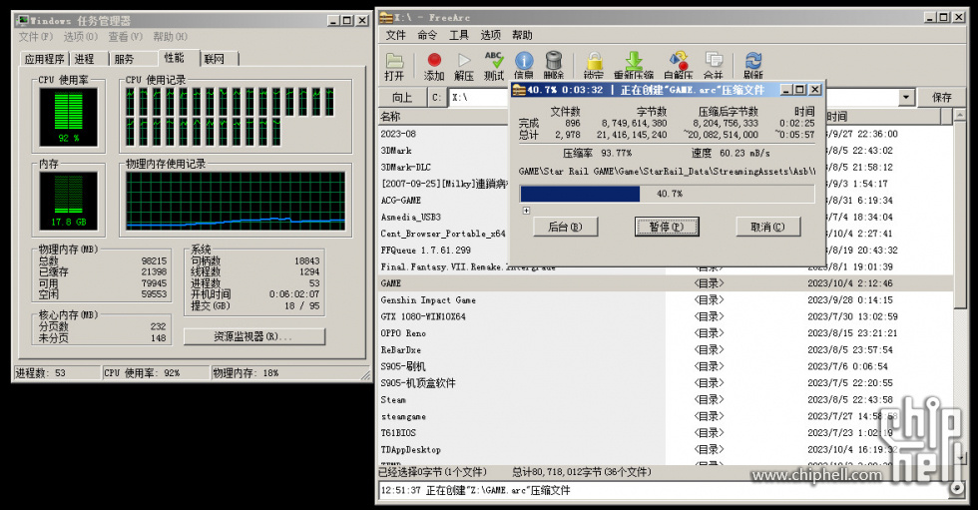Expand details with the small plus box
Screen dimensions: 978x510
coord(526,211)
